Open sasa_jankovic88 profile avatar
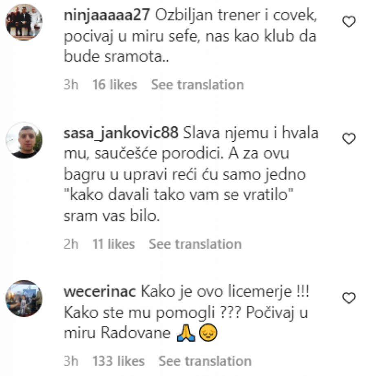 point(24,140)
